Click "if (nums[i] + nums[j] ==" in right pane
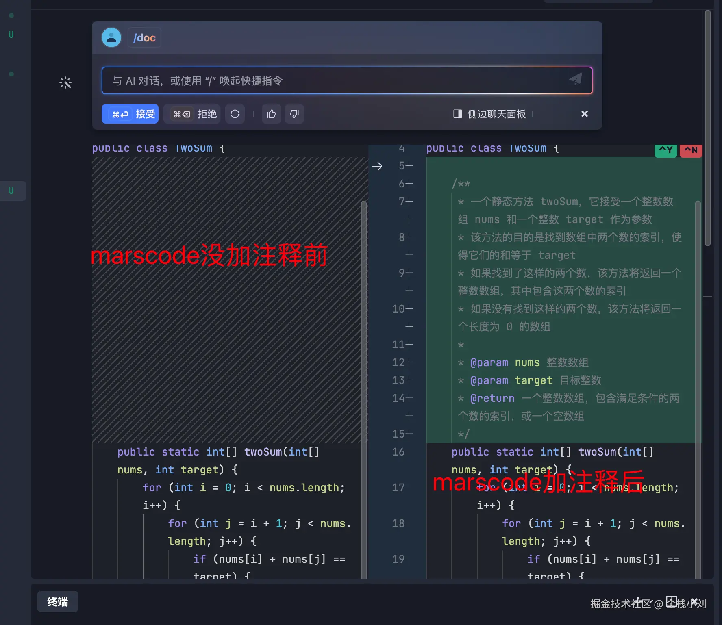 coord(604,559)
